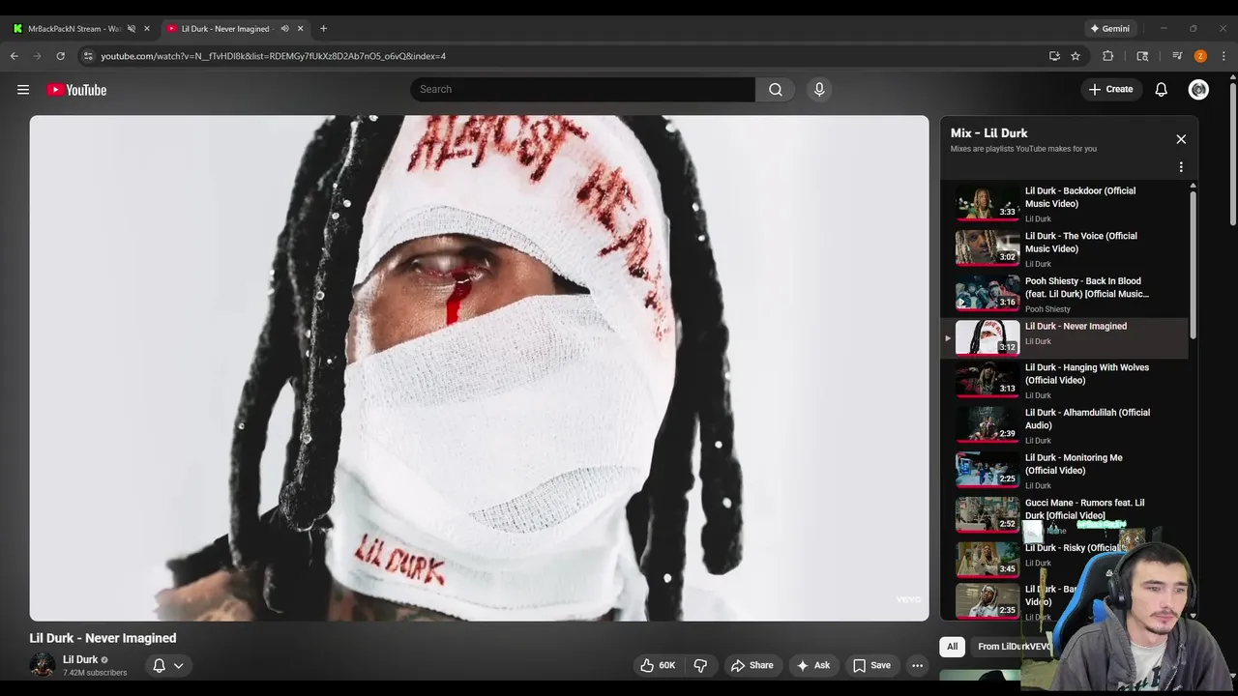
Task: Go to YouTube home via logo
Action: [76, 90]
